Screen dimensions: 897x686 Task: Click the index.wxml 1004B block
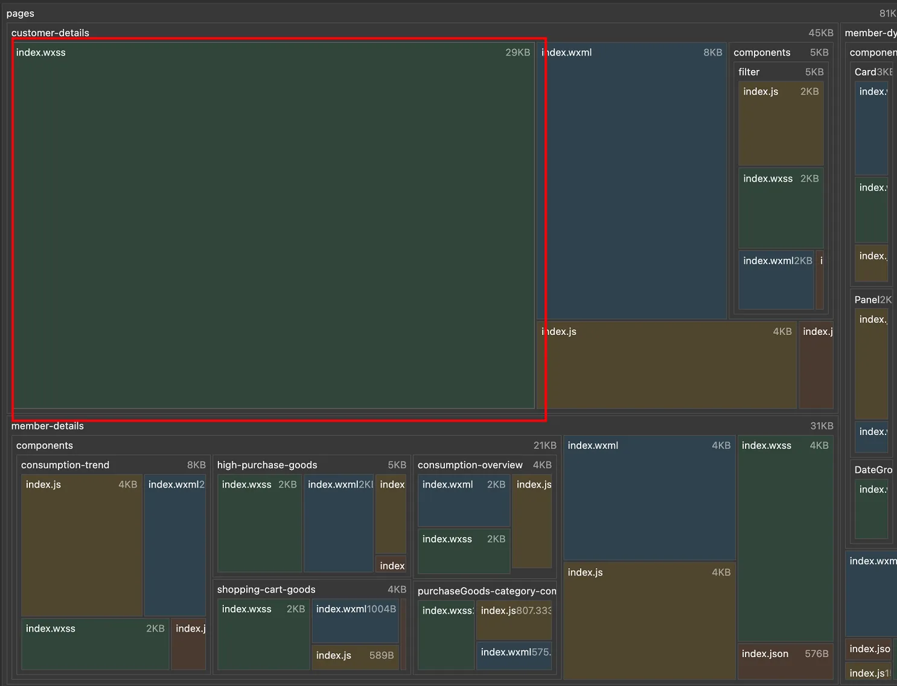pos(355,621)
